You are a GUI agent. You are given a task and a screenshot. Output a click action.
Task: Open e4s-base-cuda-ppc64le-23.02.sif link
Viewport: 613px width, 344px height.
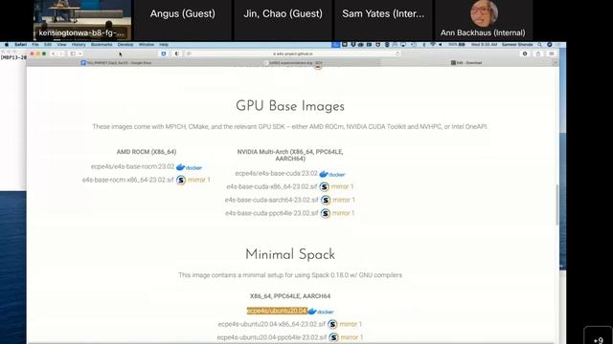click(272, 213)
